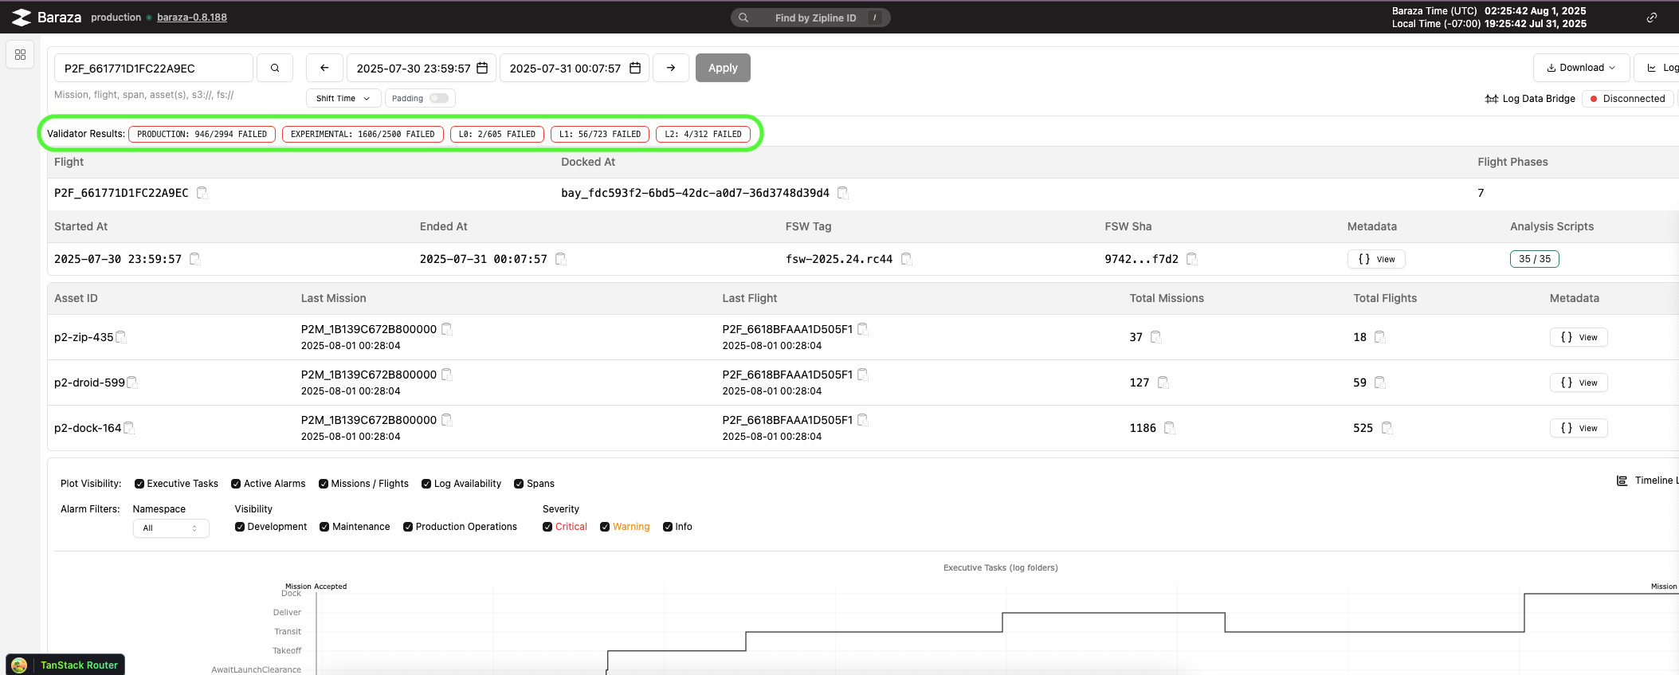Uncheck Executive Tasks plot visibility
The height and width of the screenshot is (675, 1679).
coord(139,484)
